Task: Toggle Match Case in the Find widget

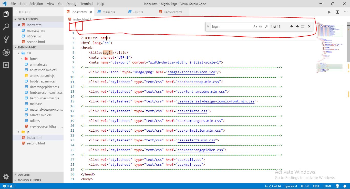Action: (255, 26)
